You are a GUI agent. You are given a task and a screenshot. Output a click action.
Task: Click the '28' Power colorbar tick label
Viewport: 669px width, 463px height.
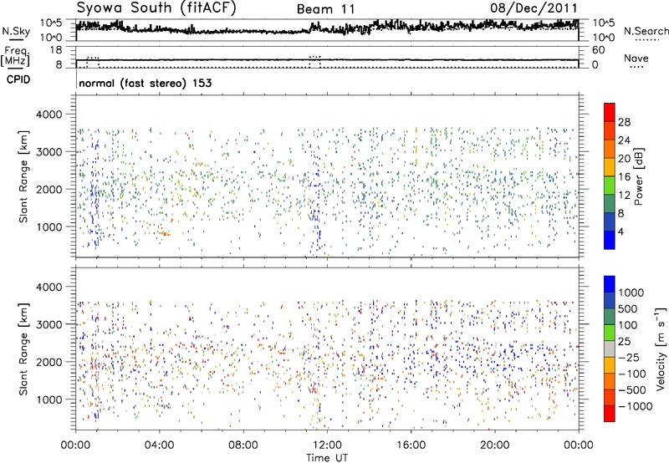pos(624,122)
